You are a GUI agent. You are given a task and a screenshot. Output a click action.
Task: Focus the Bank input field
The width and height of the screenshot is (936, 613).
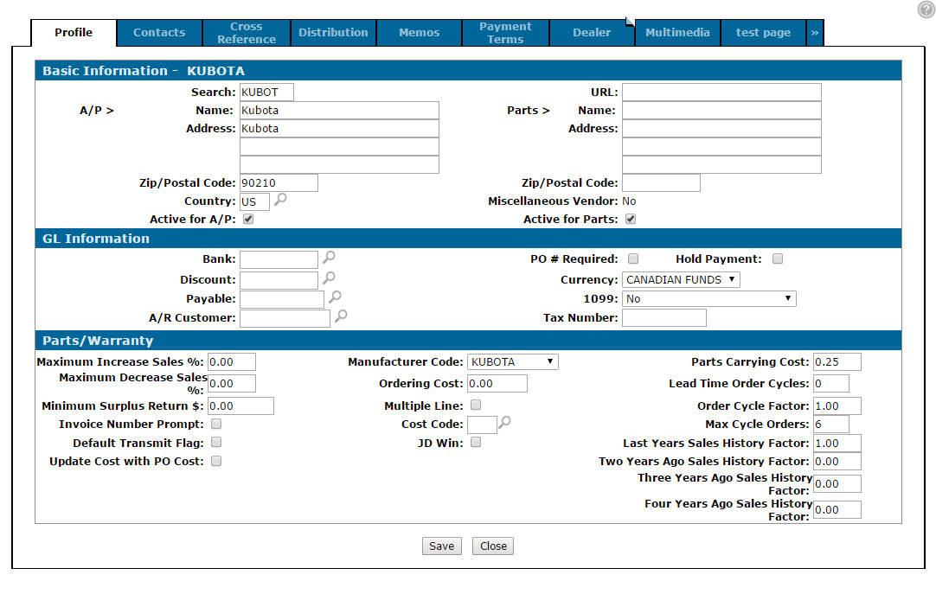click(279, 259)
